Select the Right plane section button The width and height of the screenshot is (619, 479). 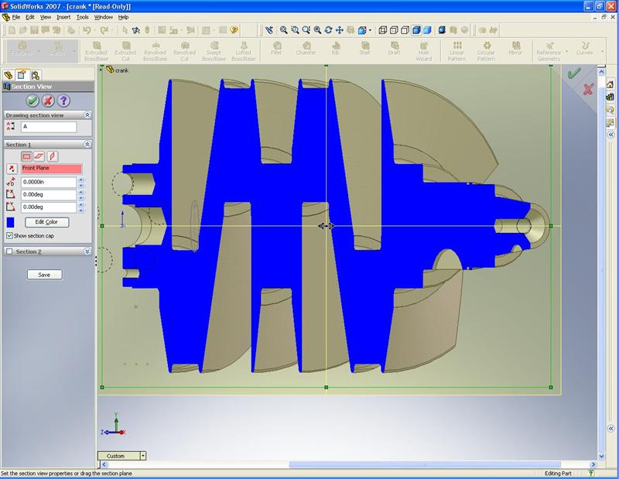[x=53, y=156]
